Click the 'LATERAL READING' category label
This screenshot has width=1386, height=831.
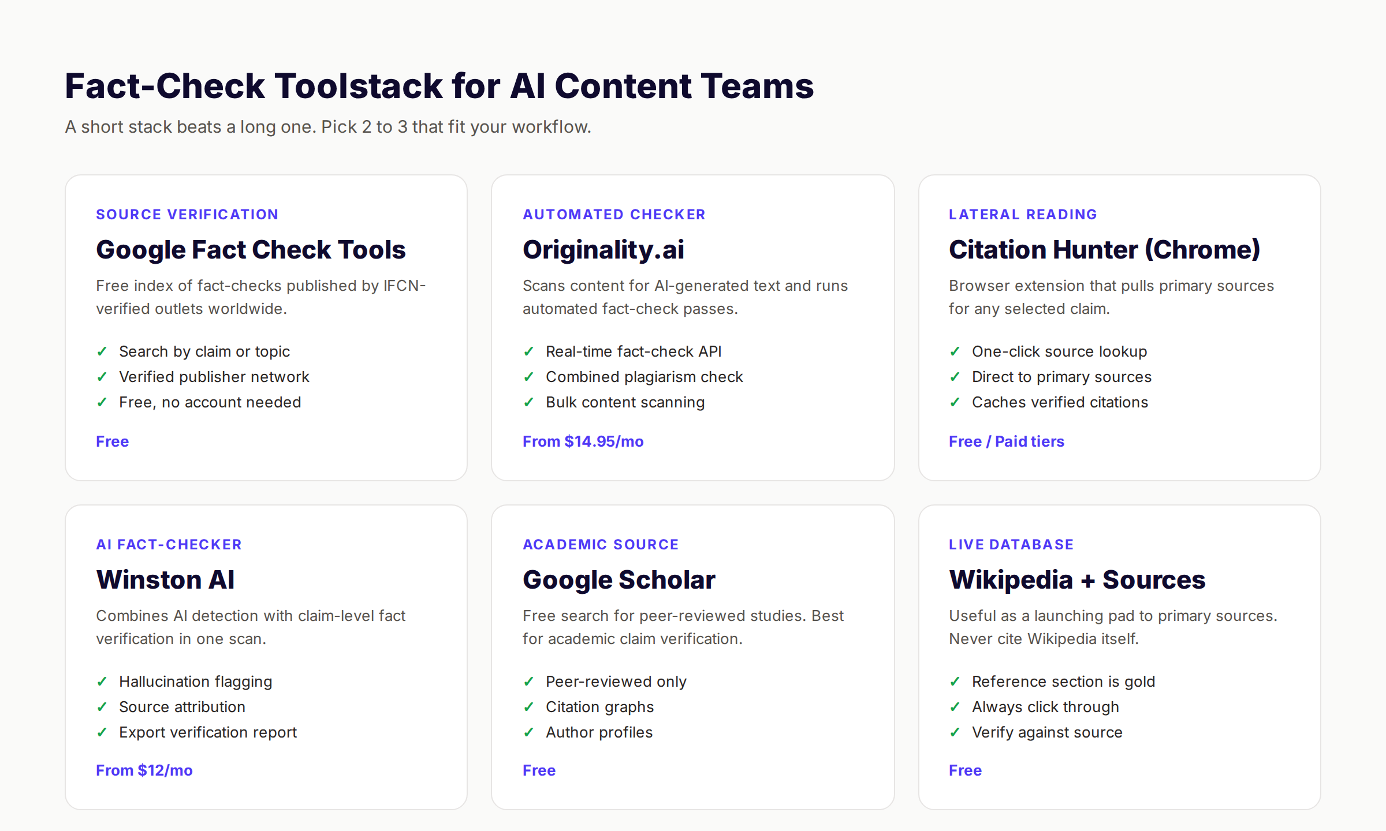(x=1023, y=215)
